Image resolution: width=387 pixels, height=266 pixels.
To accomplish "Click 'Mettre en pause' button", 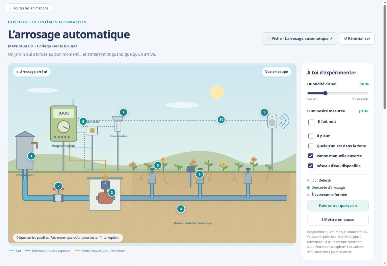I will click(338, 220).
